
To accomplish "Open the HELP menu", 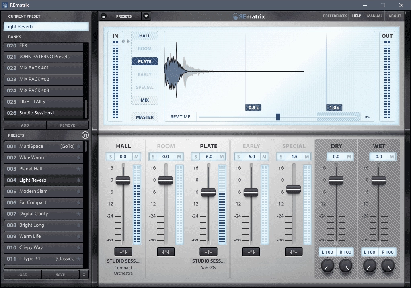I will (356, 16).
